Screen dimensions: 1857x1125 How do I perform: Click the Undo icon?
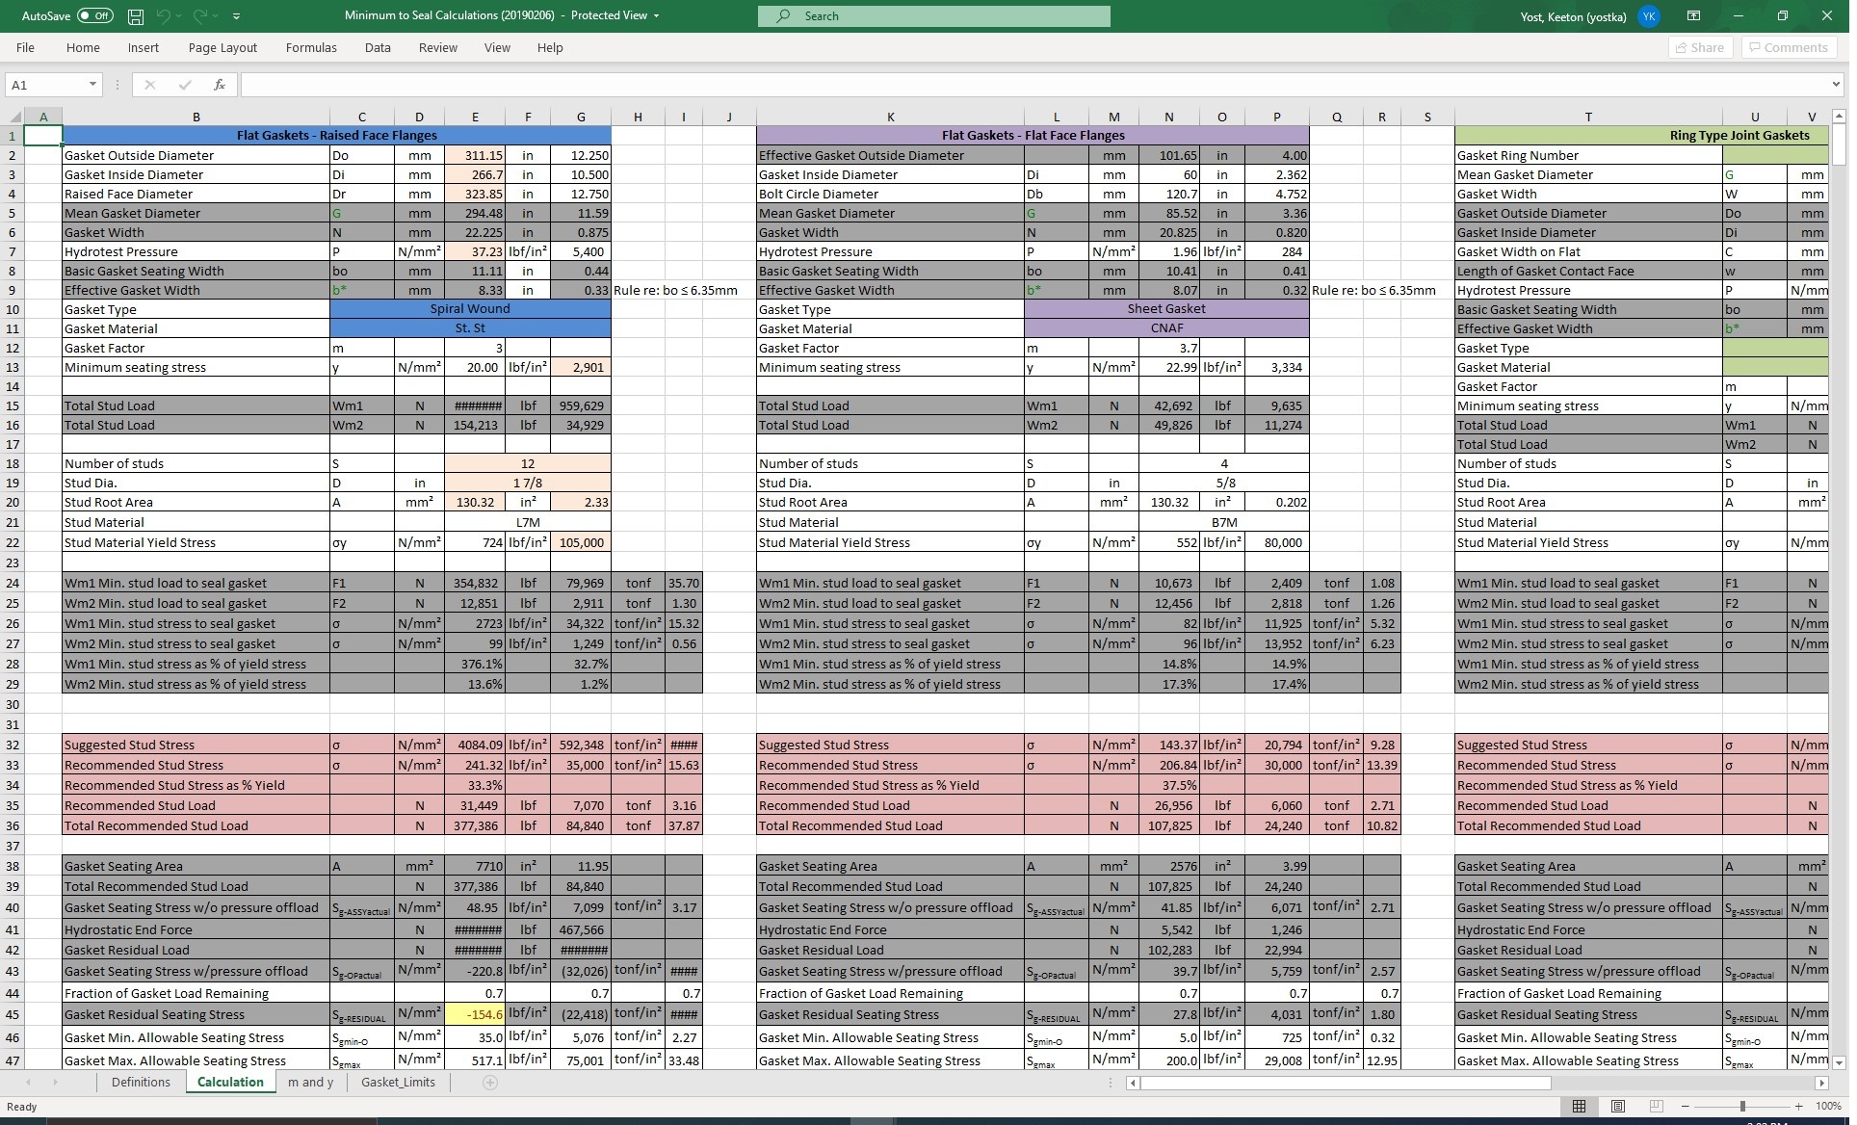point(164,16)
